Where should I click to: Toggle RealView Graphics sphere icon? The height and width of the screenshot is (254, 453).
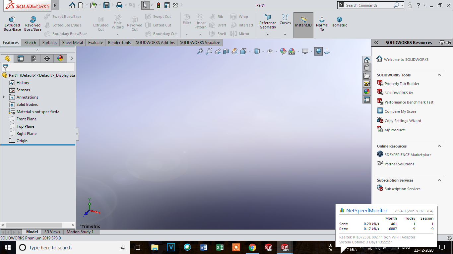coord(318,51)
